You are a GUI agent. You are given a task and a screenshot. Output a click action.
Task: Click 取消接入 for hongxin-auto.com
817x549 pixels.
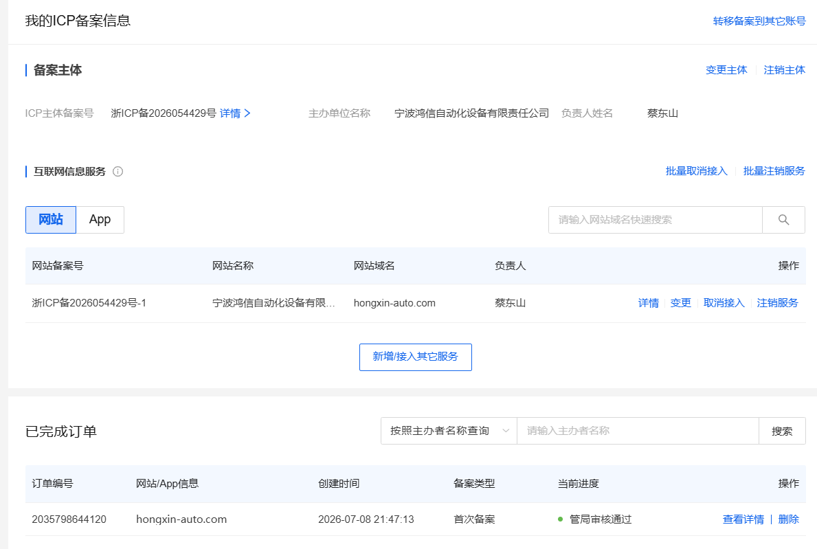(724, 303)
